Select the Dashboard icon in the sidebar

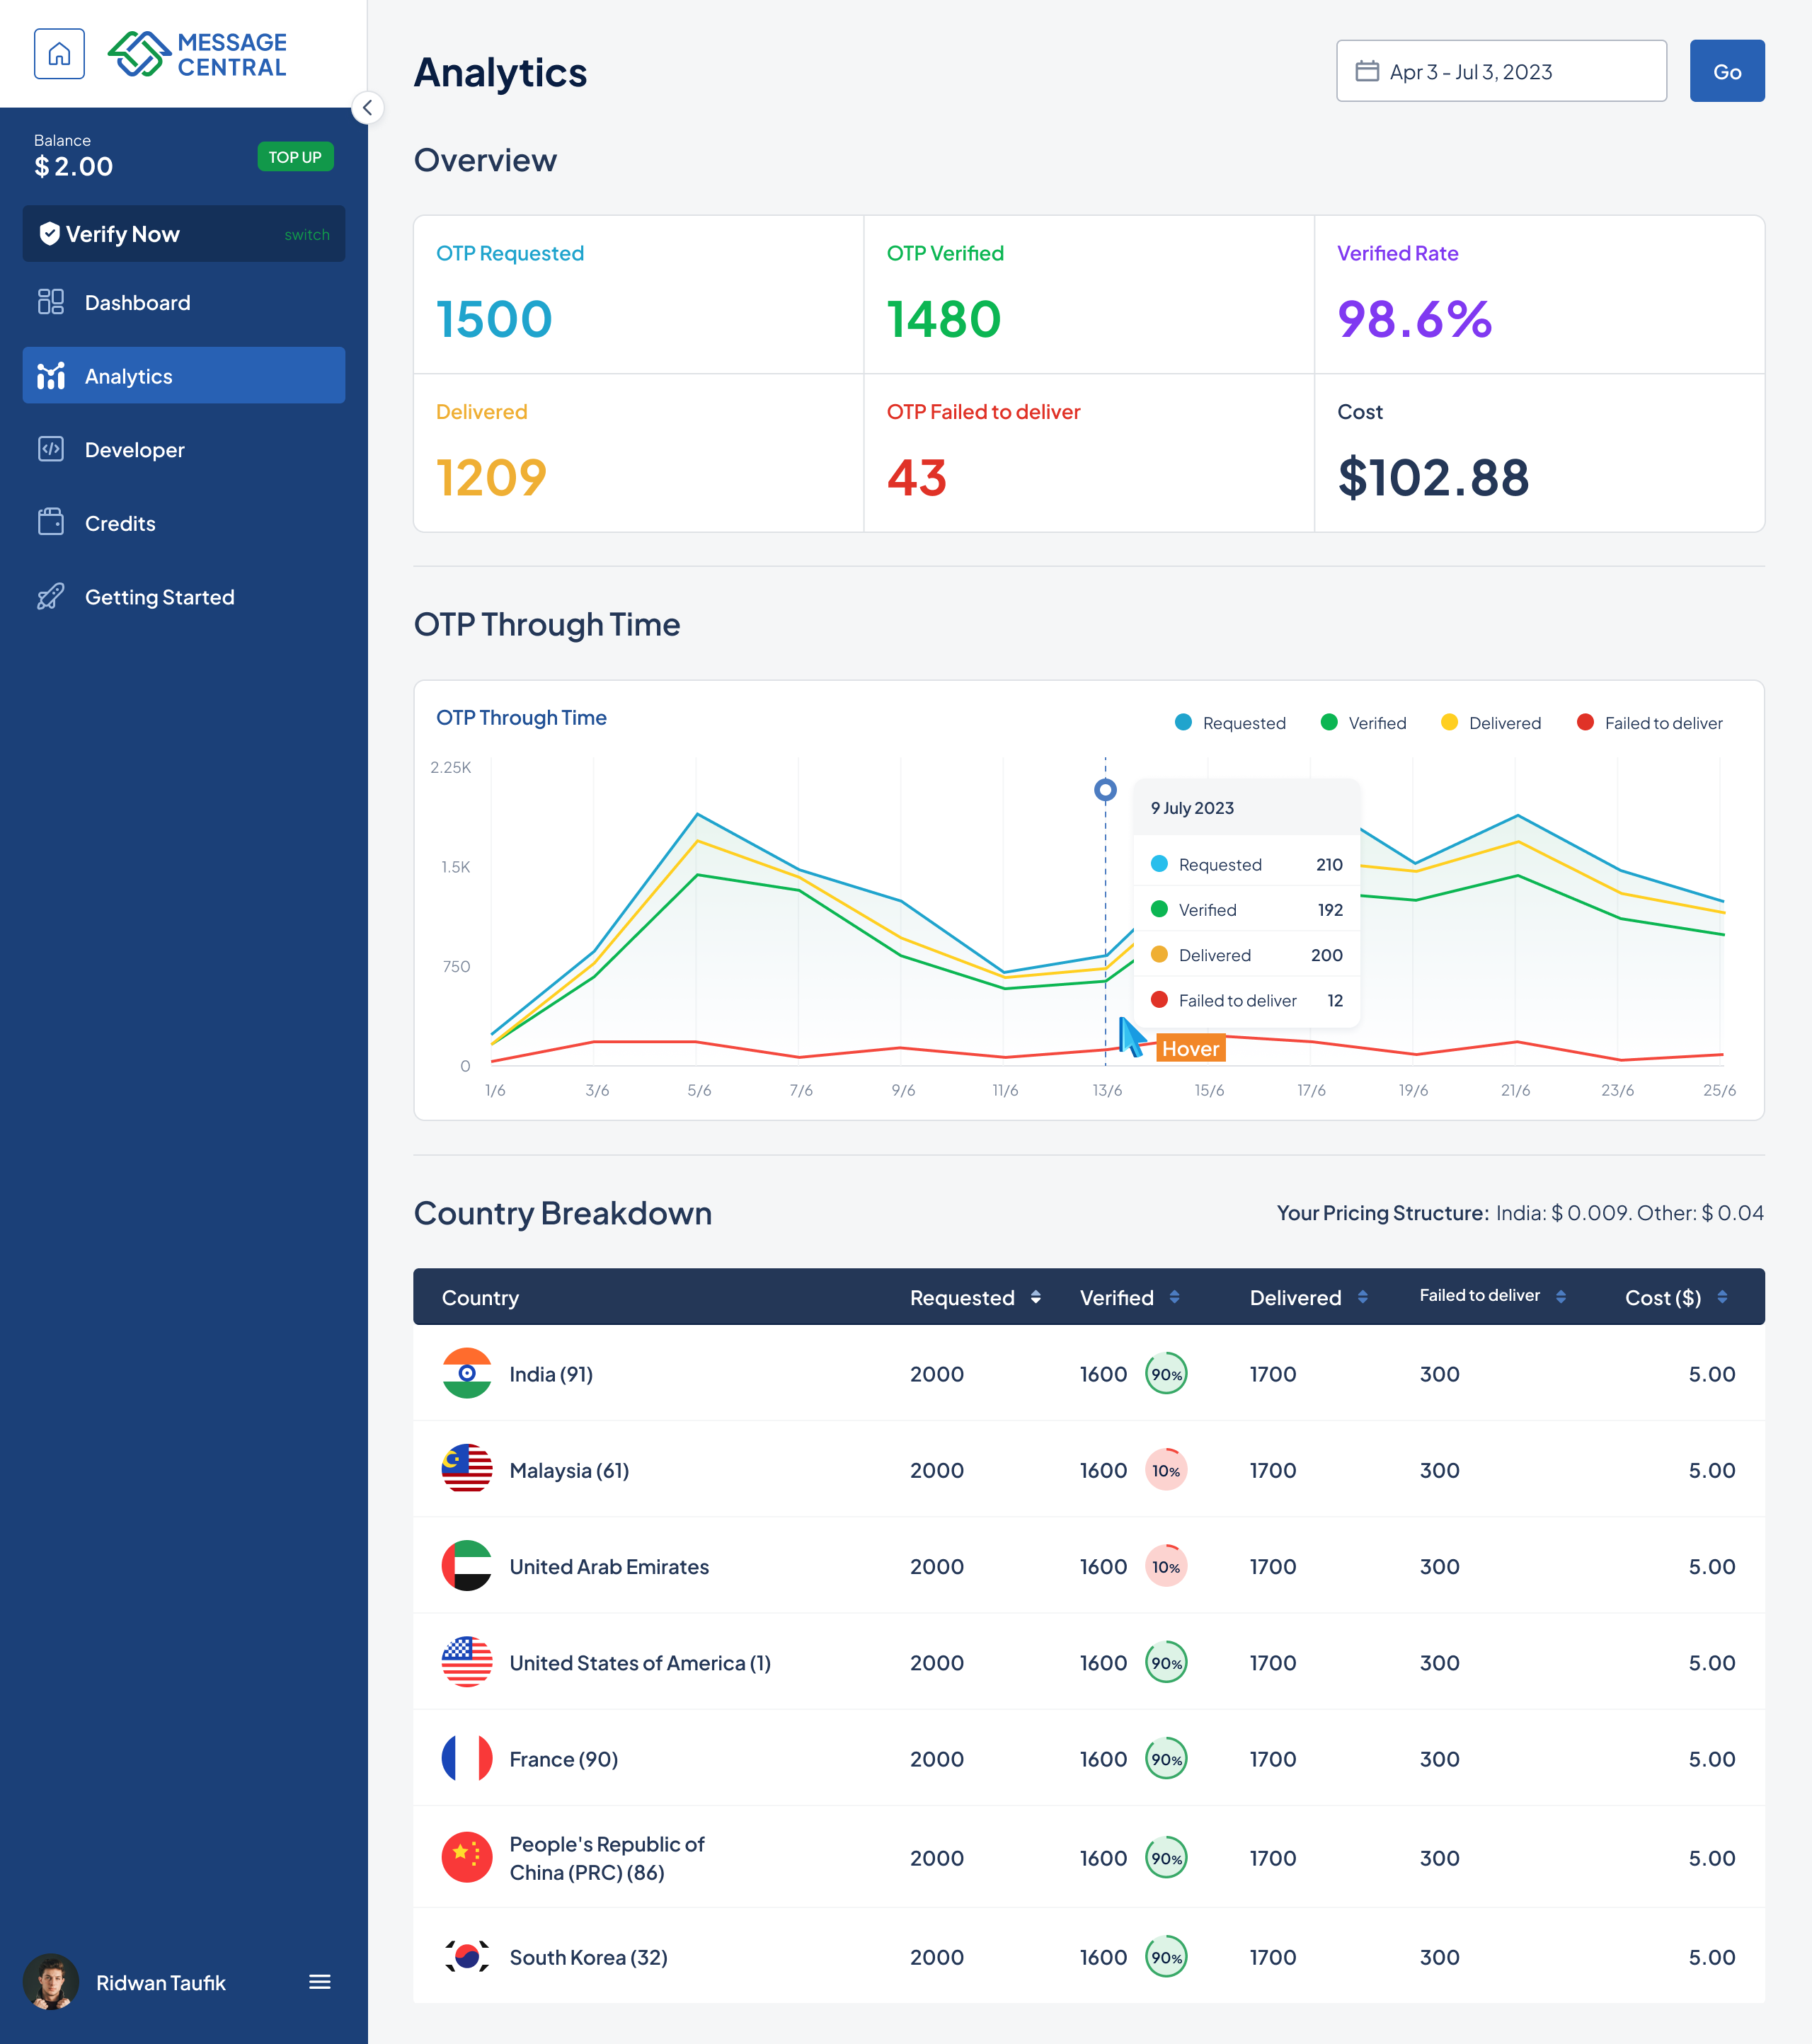50,302
